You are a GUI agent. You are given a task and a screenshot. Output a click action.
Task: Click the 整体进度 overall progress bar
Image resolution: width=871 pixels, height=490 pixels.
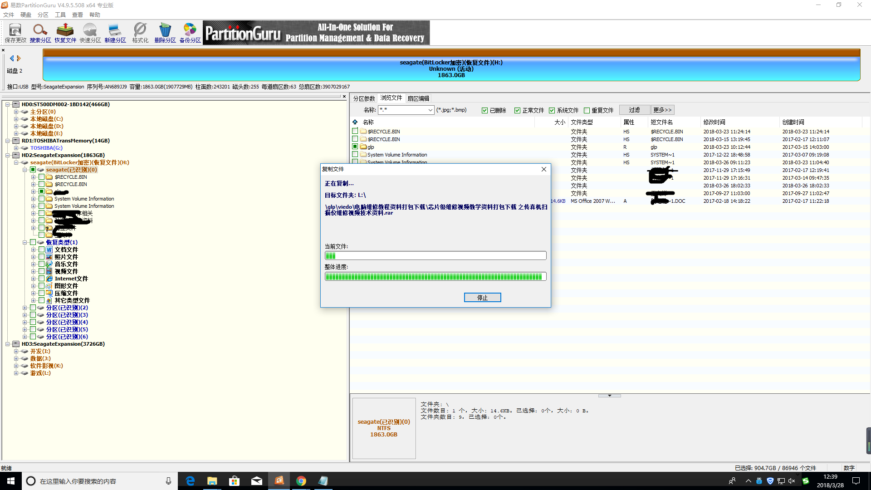coord(435,277)
